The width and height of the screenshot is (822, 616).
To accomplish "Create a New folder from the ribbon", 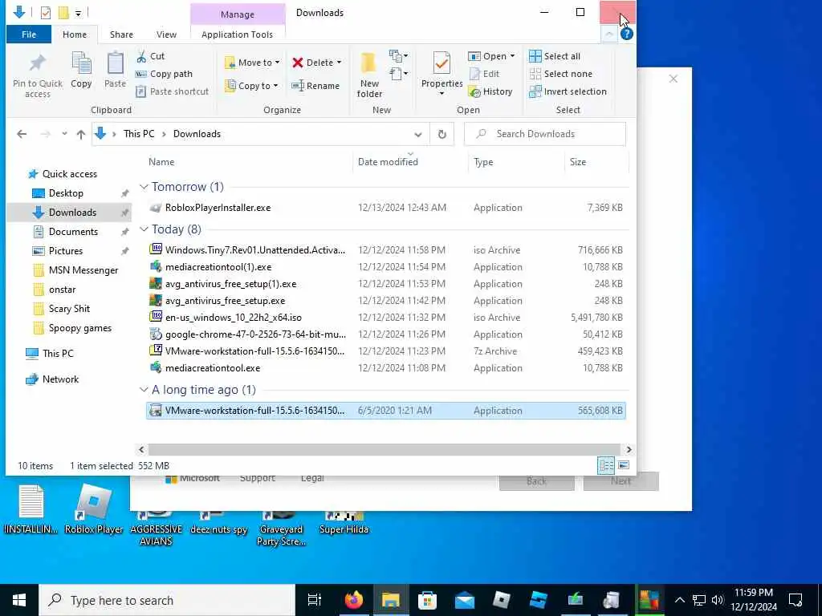I will (369, 75).
